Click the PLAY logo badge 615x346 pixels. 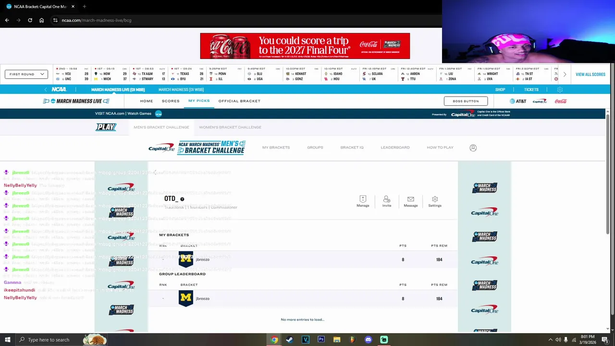pyautogui.click(x=106, y=127)
